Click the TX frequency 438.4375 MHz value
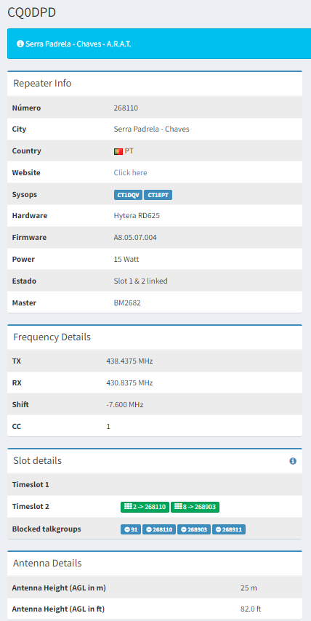 click(129, 361)
